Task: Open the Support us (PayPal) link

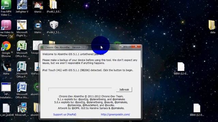Action: (x=65, y=115)
